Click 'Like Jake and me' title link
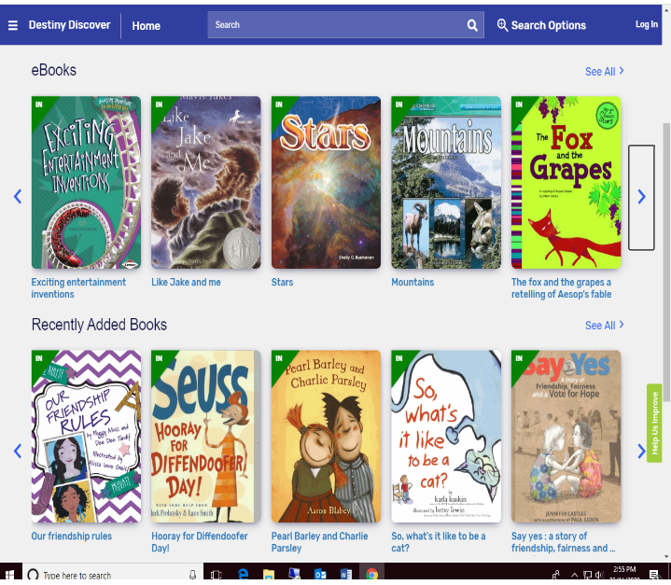Viewport: 671px width, 585px height. coord(186,283)
